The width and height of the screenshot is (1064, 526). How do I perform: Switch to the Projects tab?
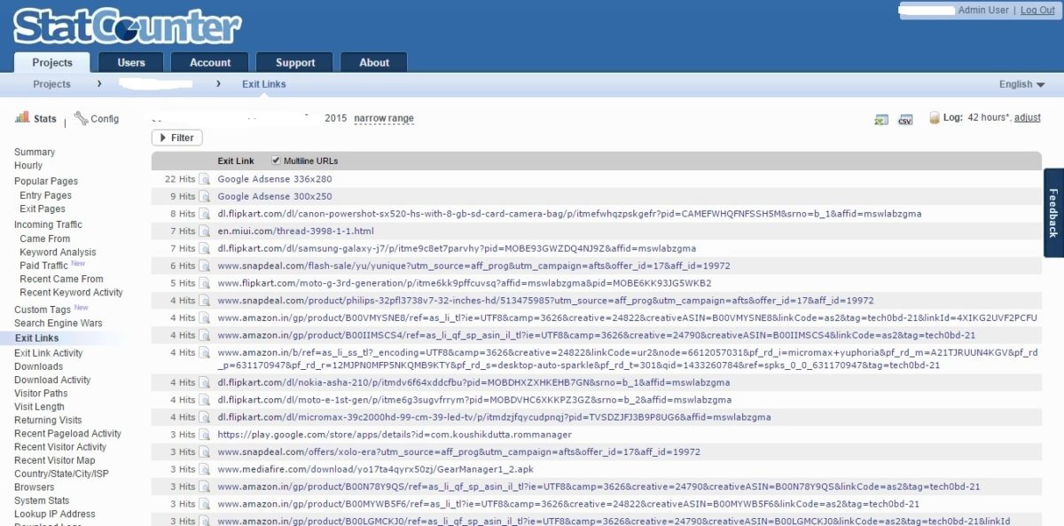pos(52,63)
